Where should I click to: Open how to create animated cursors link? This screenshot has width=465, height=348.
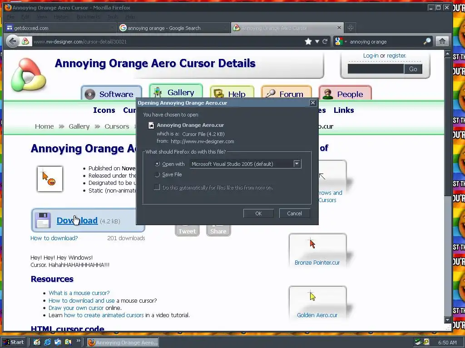[x=104, y=315]
